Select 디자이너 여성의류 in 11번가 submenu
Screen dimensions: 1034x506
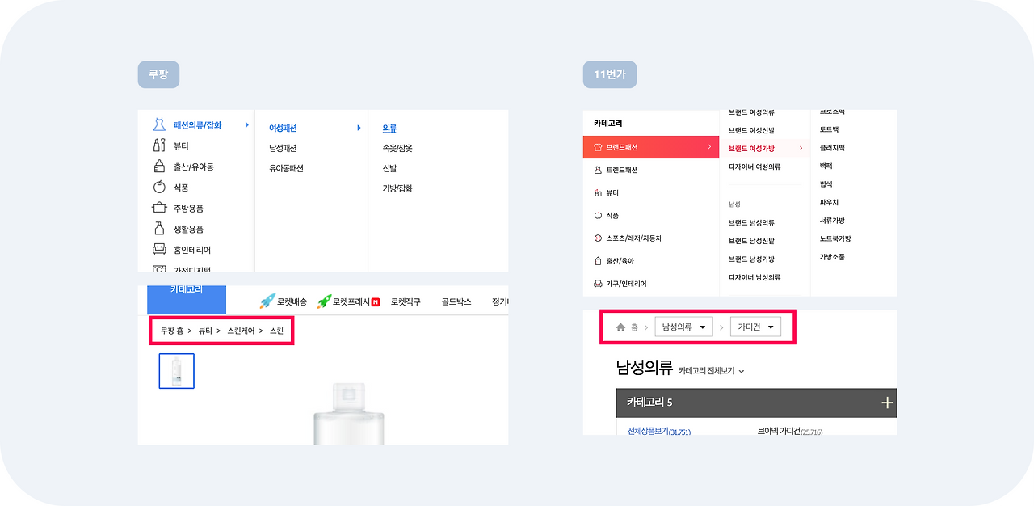(754, 167)
